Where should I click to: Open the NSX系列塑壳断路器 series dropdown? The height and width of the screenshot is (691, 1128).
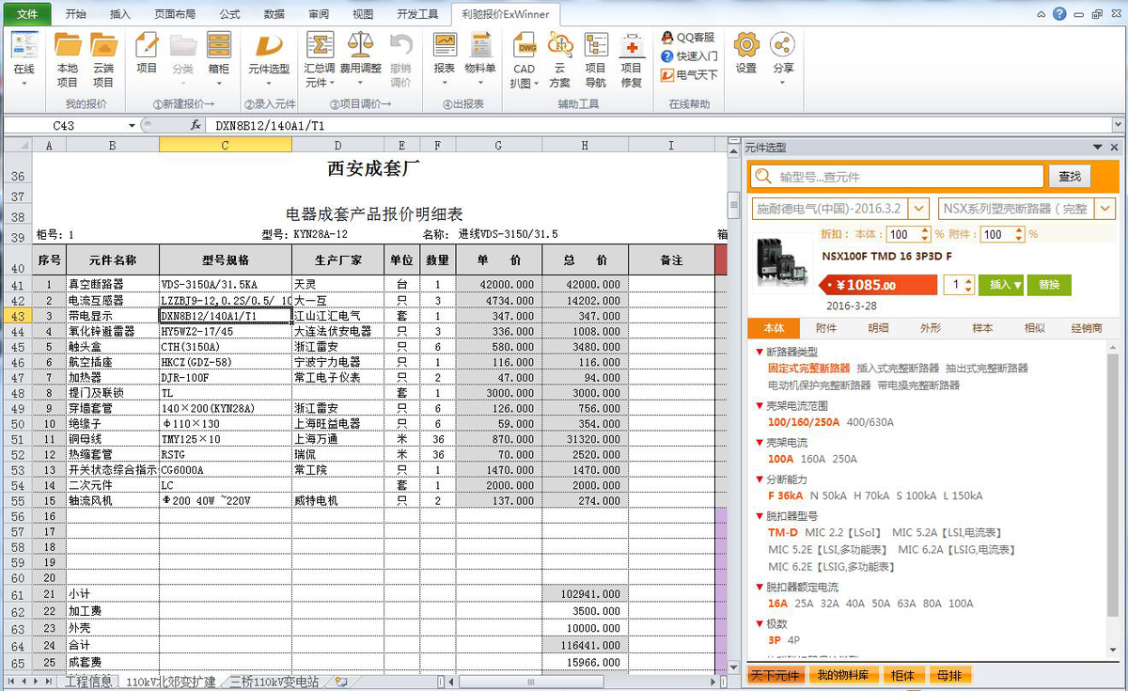(x=1107, y=209)
